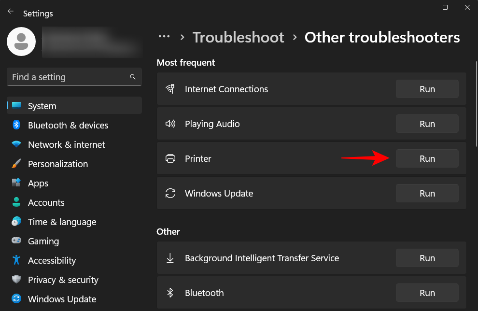Expand the ellipsis in the breadcrumb path
This screenshot has width=478, height=311.
click(164, 36)
